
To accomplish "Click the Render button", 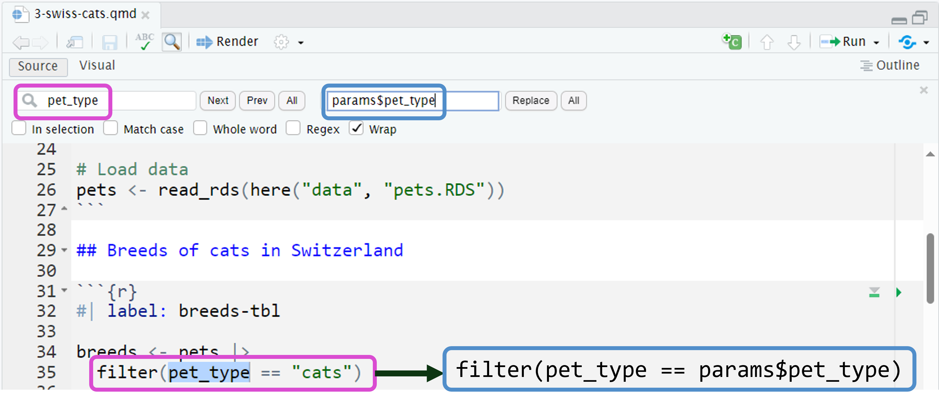I will coord(227,41).
